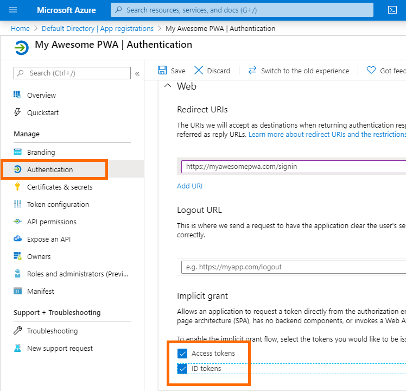Click the Authentication arrow icon in sidebar
The image size is (406, 391).
[17, 169]
